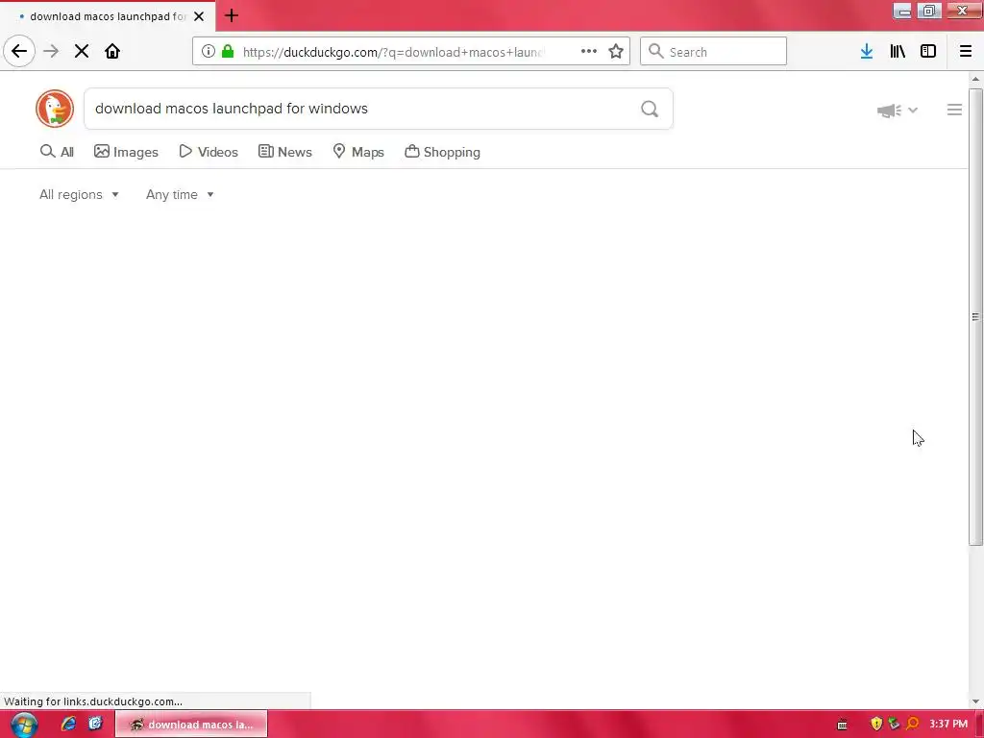Bookmark this page with the star
Image resolution: width=984 pixels, height=738 pixels.
[x=616, y=52]
